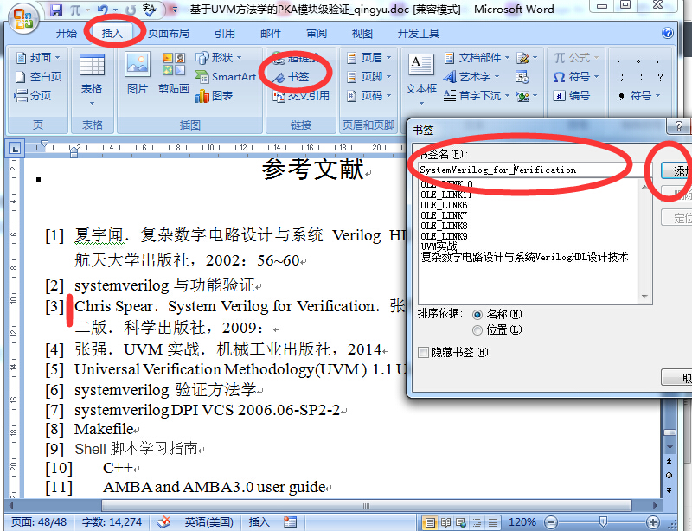Click the page count 48/48 indicator
The image size is (692, 531).
click(x=39, y=522)
